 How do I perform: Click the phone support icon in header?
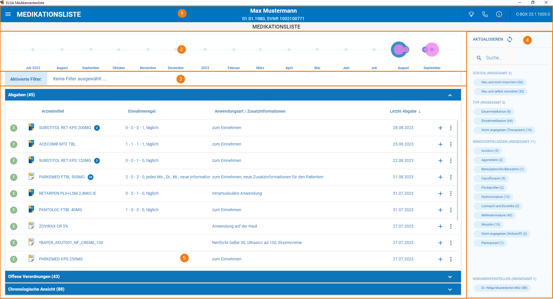click(485, 14)
